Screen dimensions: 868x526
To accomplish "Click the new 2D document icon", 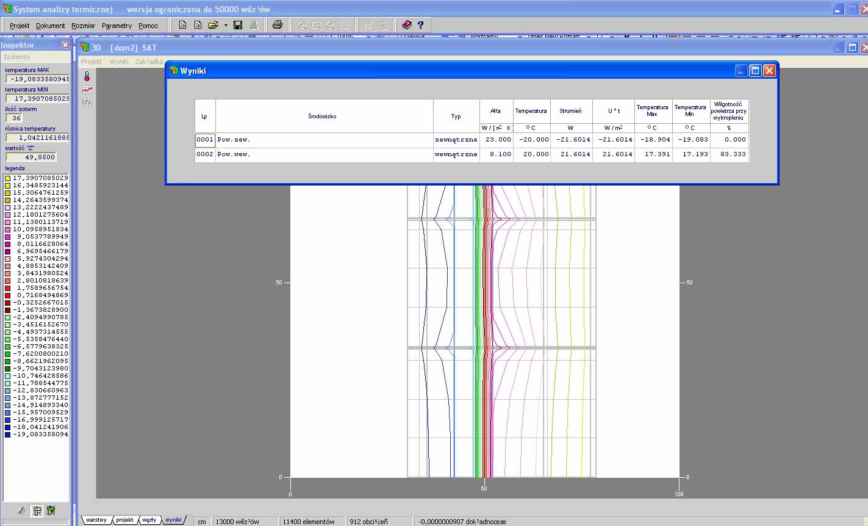I will (182, 25).
